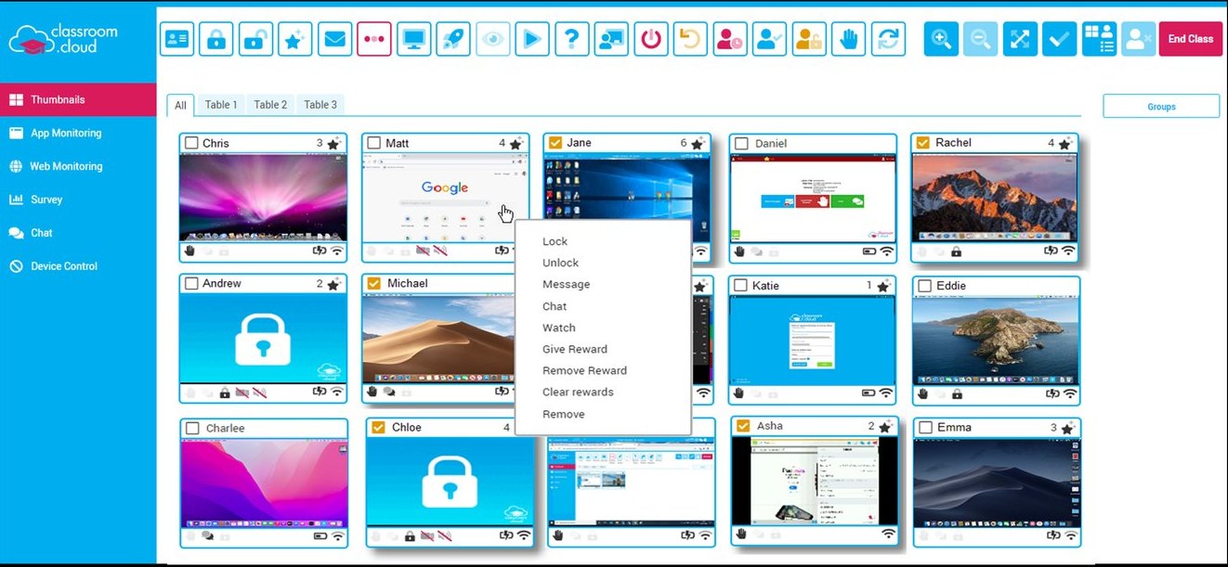Switch to the Table 2 tab

270,105
